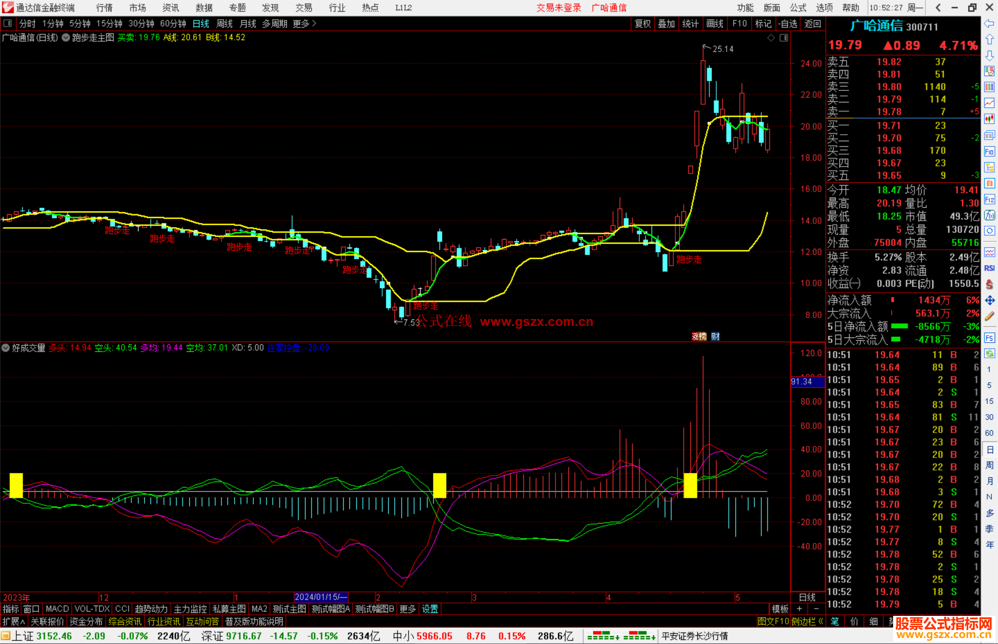Image resolution: width=998 pixels, height=644 pixels.
Task: Toggle the panel layout square at toolbar left
Action: coord(7,24)
